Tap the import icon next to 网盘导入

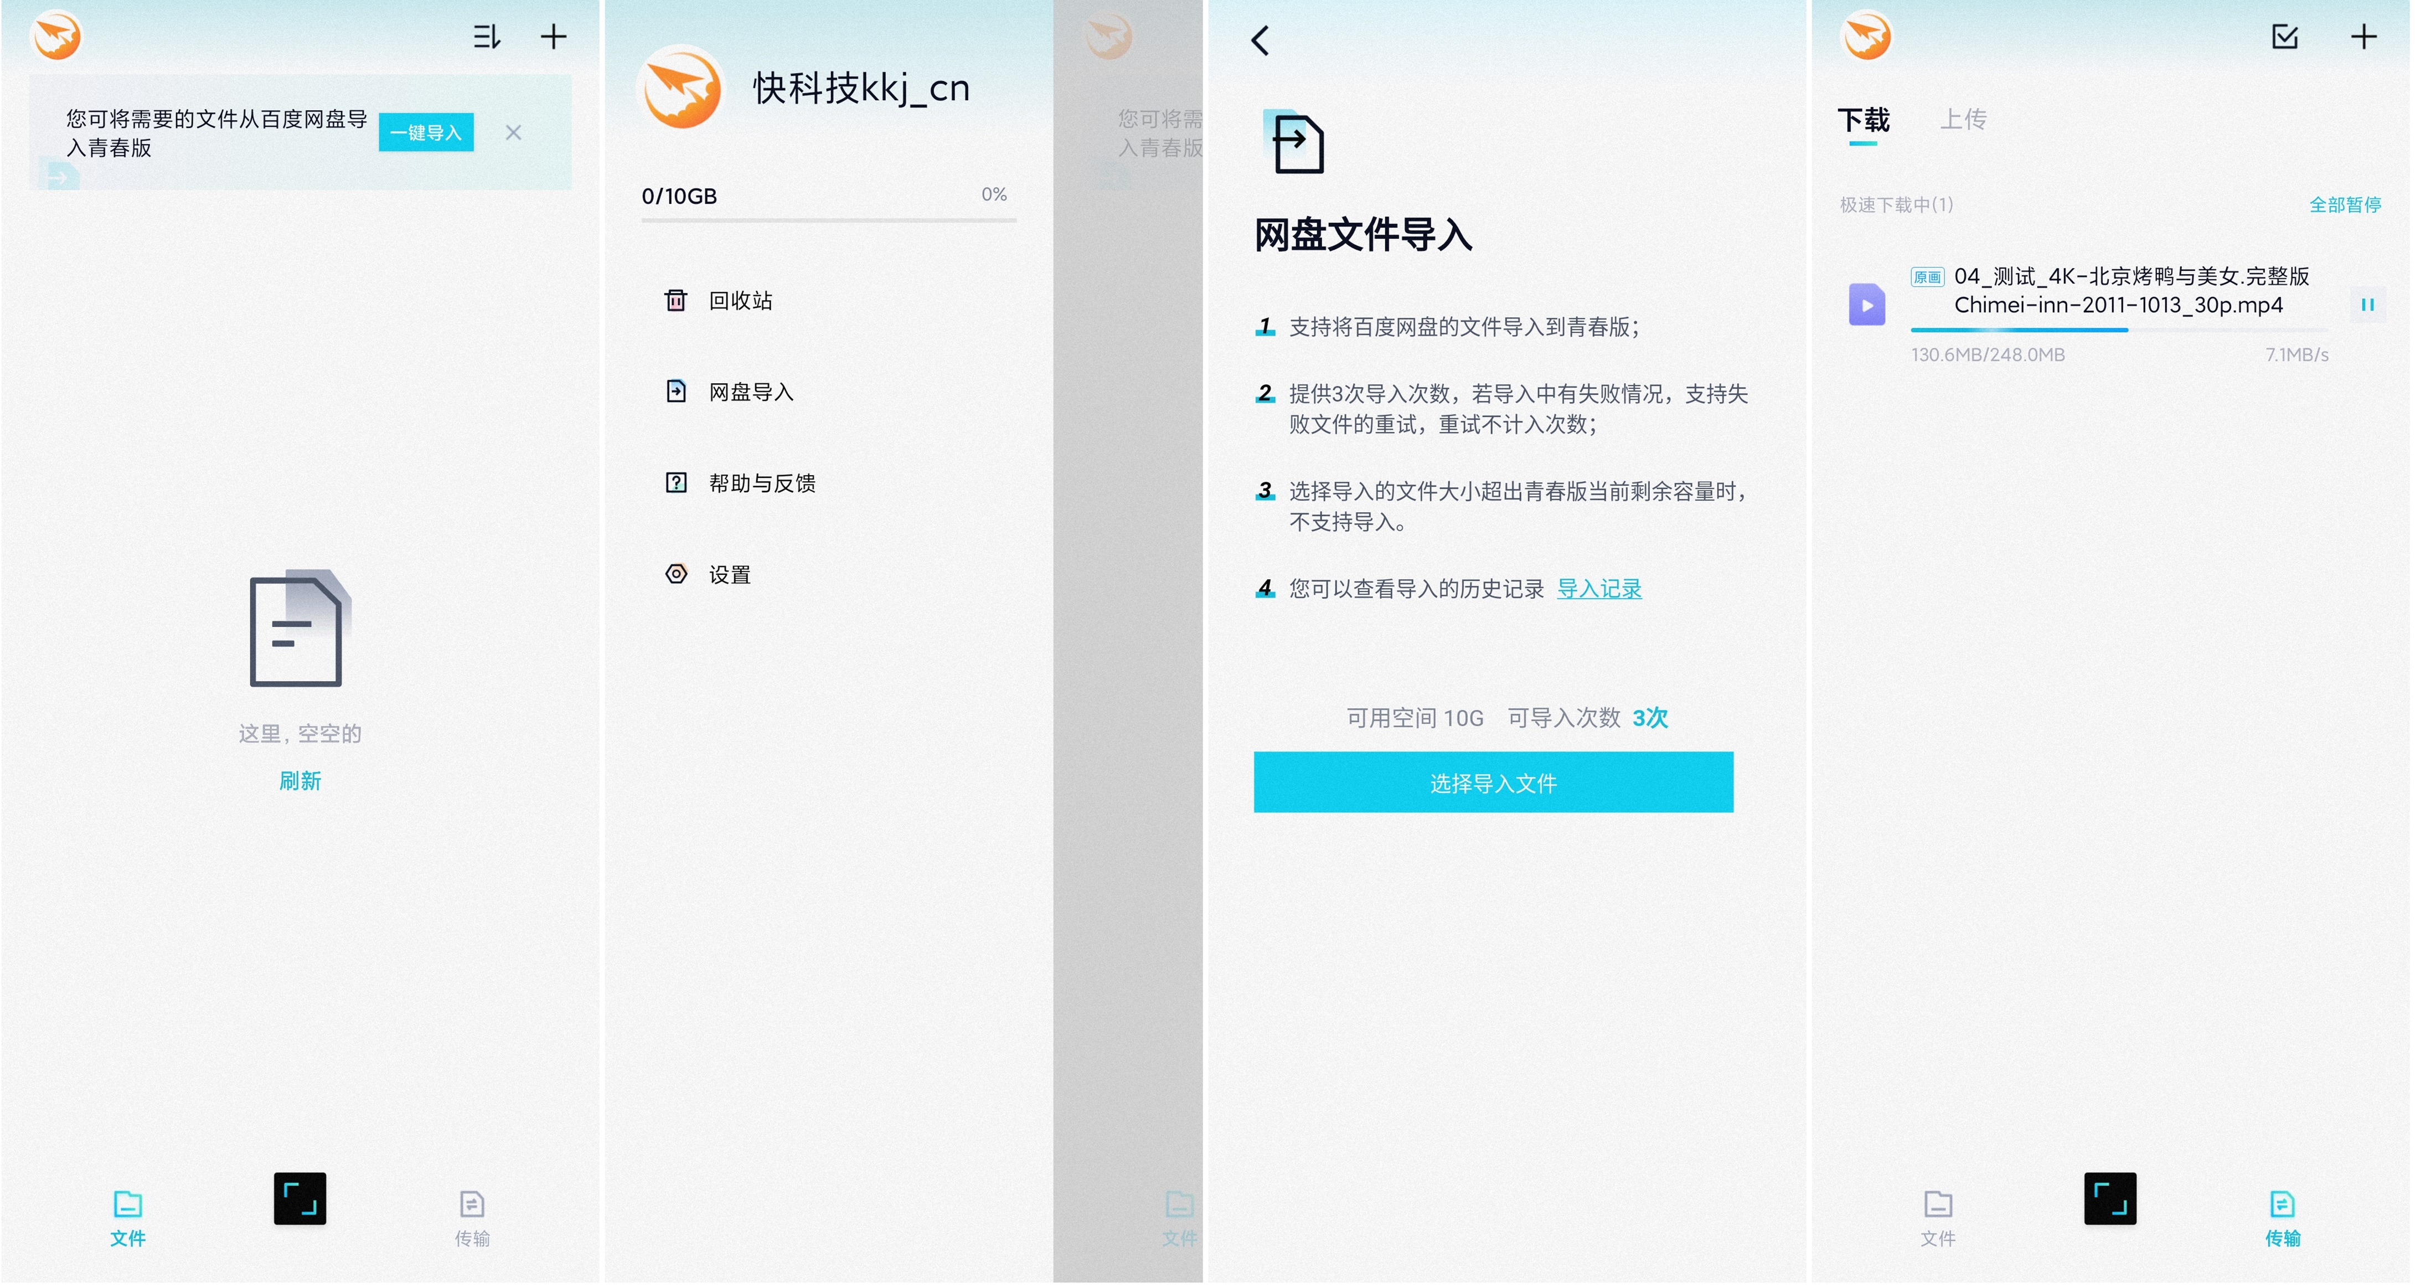click(x=675, y=391)
